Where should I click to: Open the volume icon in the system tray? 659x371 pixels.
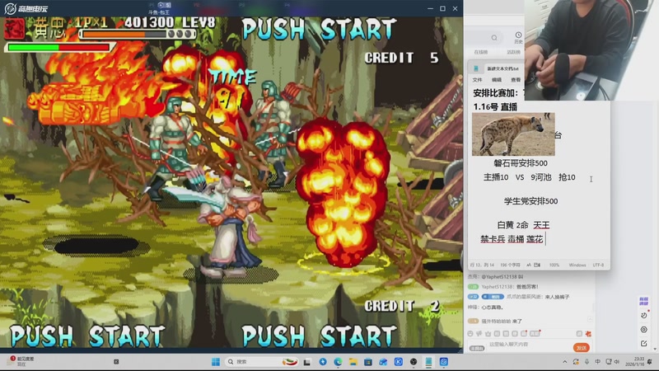tap(617, 362)
